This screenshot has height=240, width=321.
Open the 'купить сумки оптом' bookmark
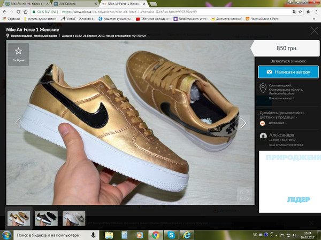[x=40, y=19]
